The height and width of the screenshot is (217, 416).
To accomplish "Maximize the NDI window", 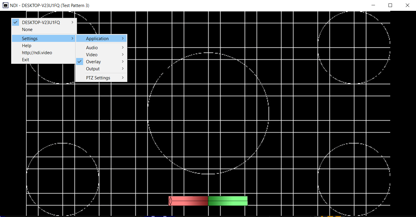I will tap(390, 5).
